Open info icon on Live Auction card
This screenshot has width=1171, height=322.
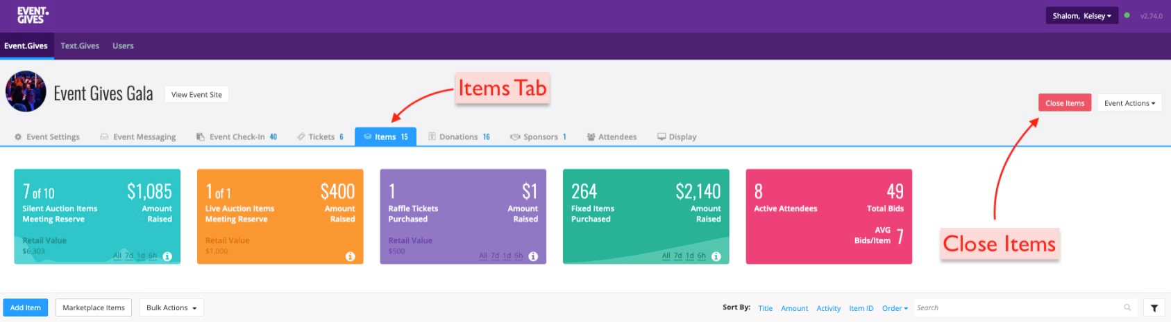pyautogui.click(x=350, y=256)
